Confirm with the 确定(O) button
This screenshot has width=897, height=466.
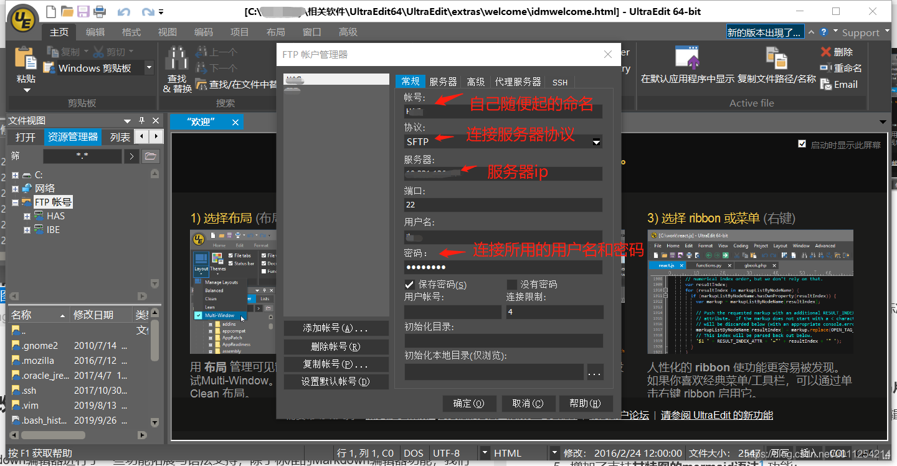(x=469, y=403)
